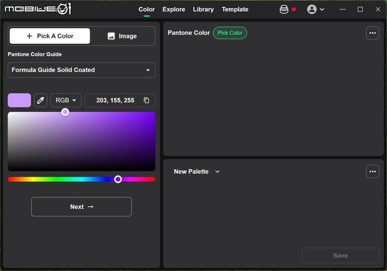This screenshot has width=387, height=271.
Task: Minimize the application window
Action: tap(342, 9)
